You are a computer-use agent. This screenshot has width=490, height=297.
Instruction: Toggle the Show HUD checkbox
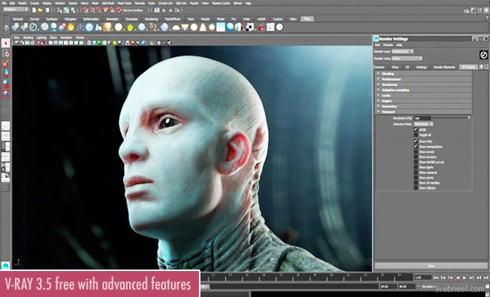416,141
